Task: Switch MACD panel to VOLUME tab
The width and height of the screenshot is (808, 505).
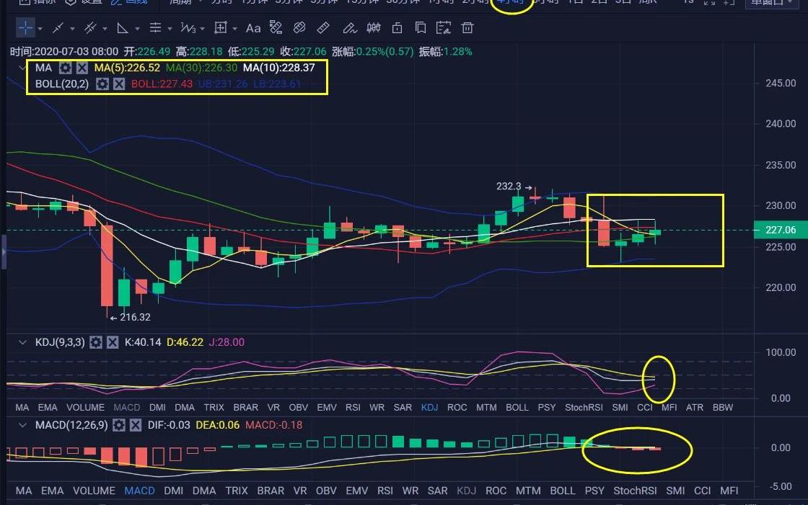Action: (x=95, y=491)
